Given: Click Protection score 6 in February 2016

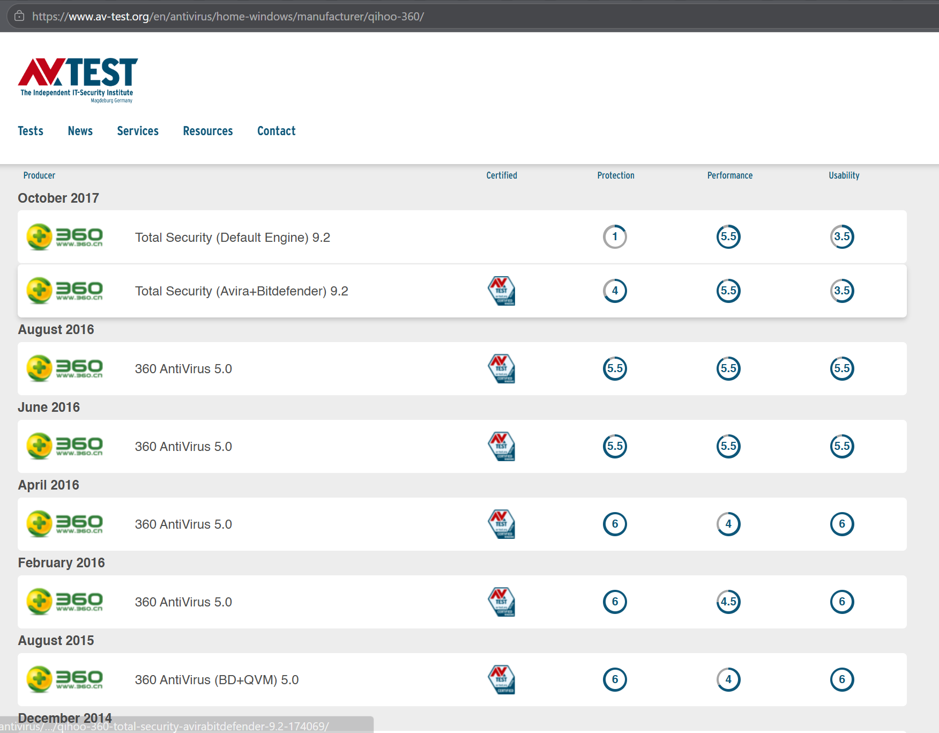Looking at the screenshot, I should [x=615, y=602].
